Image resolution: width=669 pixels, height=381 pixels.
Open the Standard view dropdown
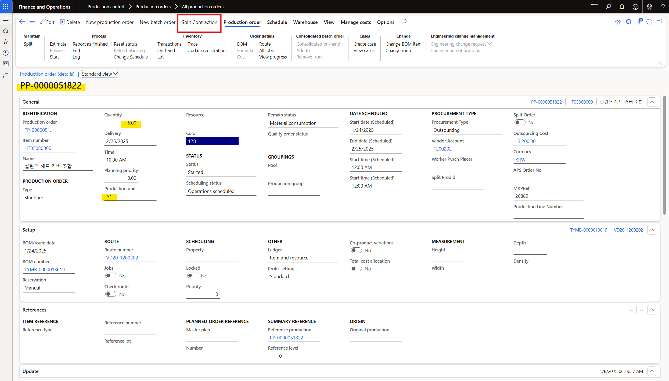[100, 74]
